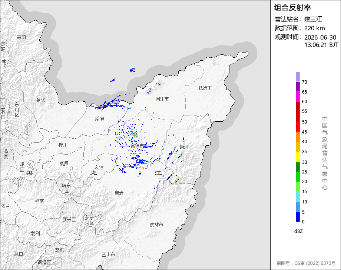Image resolution: width=341 pixels, height=270 pixels.
Task: Click the 金林区 map label
Action: pos(3,112)
